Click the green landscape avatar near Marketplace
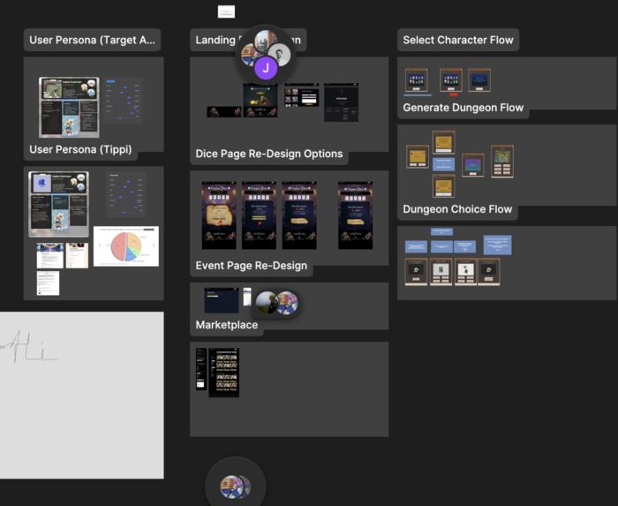Viewport: 618px width, 506px height. [x=267, y=303]
